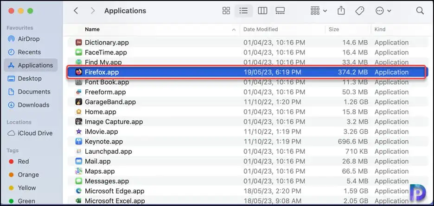The image size is (434, 206).
Task: Click the Tags sidebar section header
Action: (13, 151)
